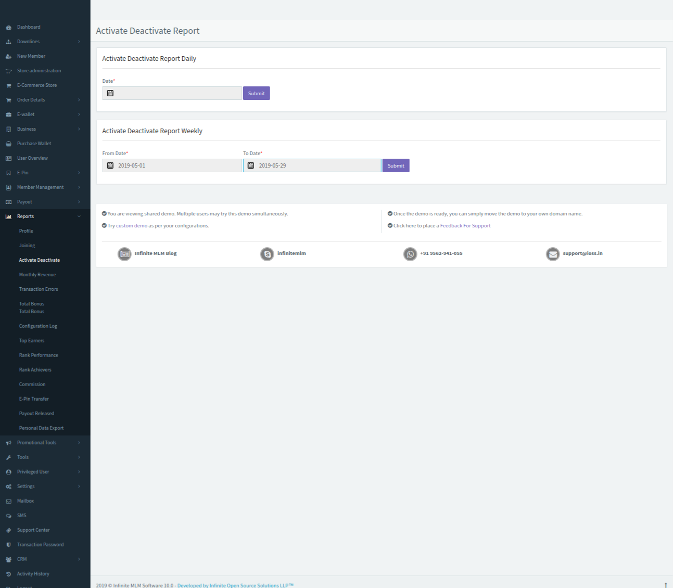This screenshot has width=673, height=588.
Task: Collapse the Reports menu chevron
Action: point(79,216)
